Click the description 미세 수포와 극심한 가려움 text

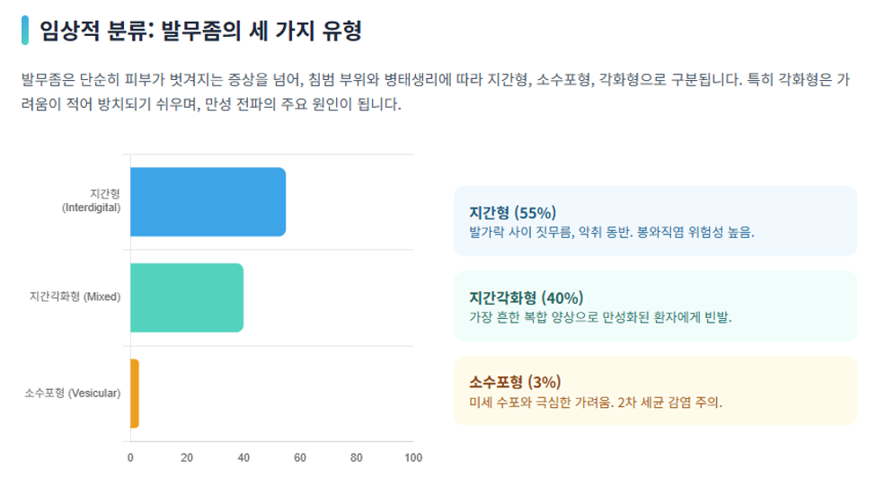point(596,403)
